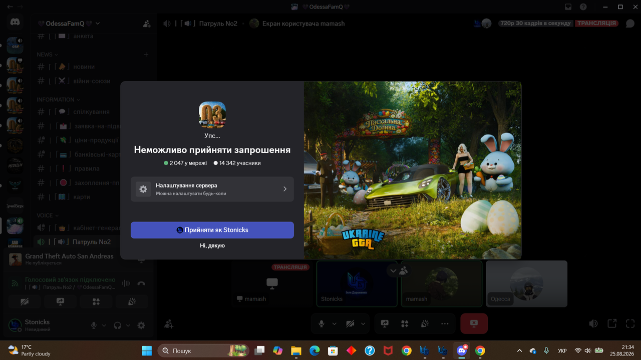Select mamash's ТРАНСЛЯЦІЯ stream tile
This screenshot has width=641, height=360.
click(x=272, y=283)
